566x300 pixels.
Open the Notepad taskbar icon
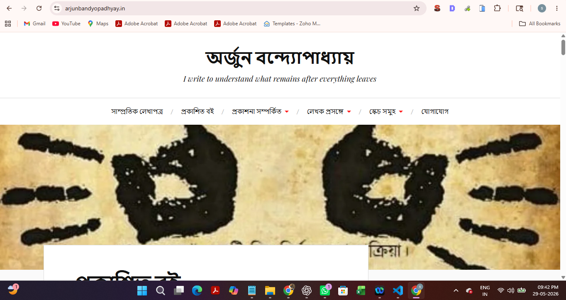coord(252,290)
